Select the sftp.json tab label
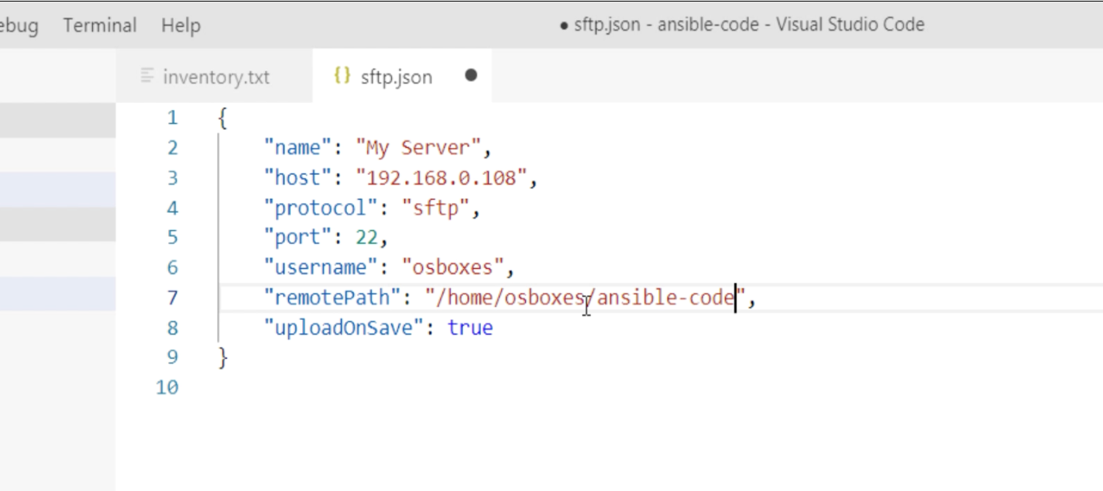Screen dimensions: 1103x491 pyautogui.click(x=396, y=77)
